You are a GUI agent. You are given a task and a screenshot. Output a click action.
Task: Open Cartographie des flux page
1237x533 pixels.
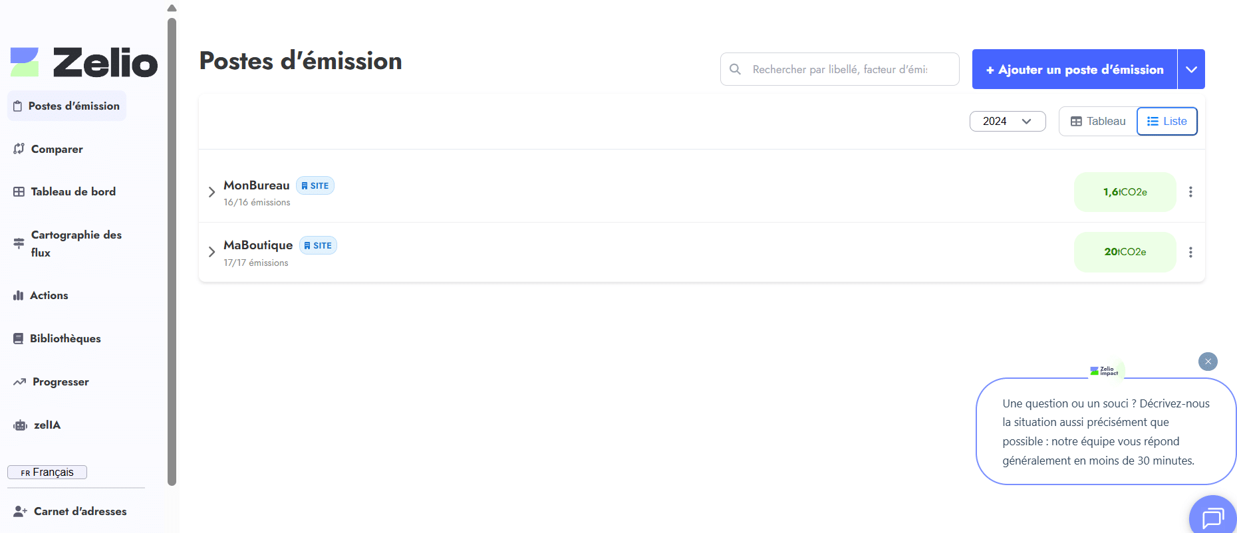click(x=76, y=243)
